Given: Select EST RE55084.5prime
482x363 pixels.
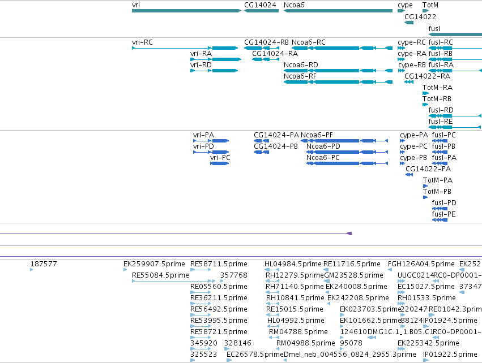Looking at the screenshot, I should pyautogui.click(x=173, y=281).
